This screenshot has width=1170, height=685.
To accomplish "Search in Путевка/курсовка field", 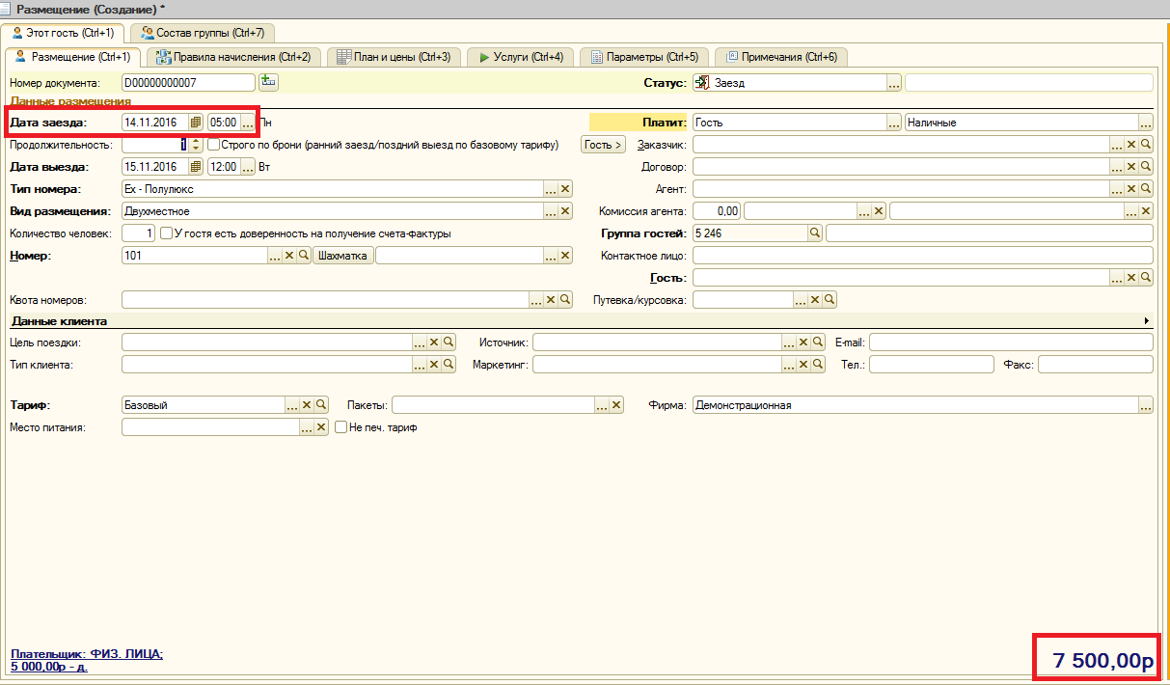I will pos(830,300).
